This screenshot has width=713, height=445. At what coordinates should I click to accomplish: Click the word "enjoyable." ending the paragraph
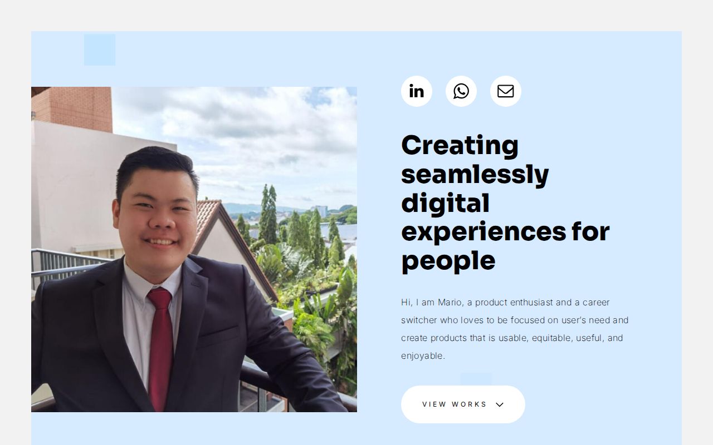click(x=423, y=356)
